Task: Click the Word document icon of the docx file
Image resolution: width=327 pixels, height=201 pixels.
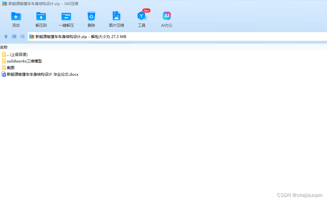Action: tap(4, 74)
